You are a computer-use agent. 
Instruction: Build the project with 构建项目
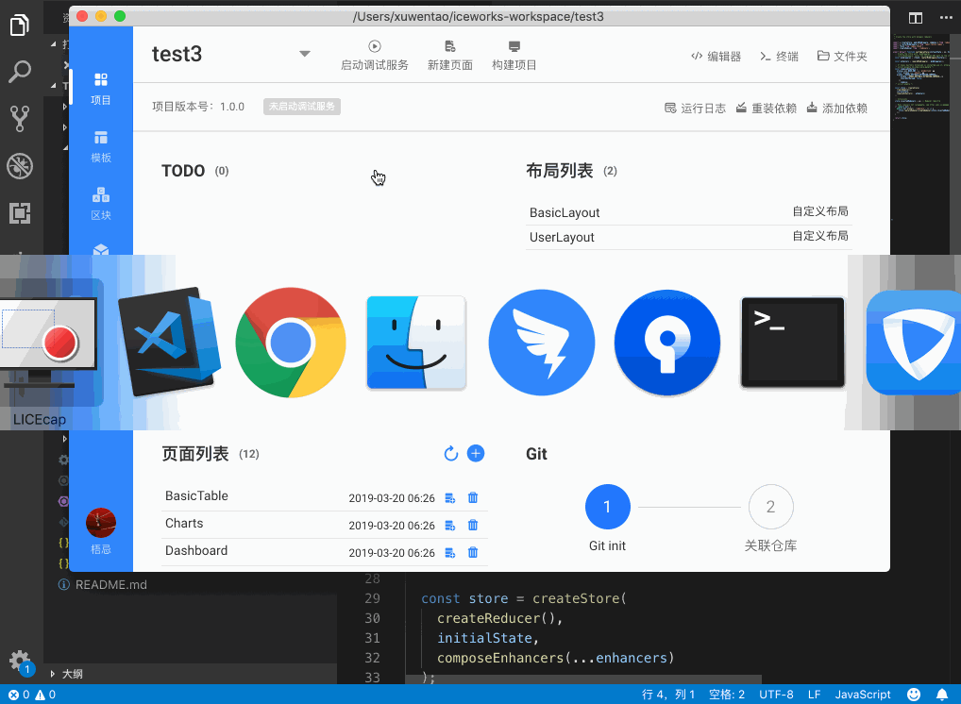coord(514,56)
